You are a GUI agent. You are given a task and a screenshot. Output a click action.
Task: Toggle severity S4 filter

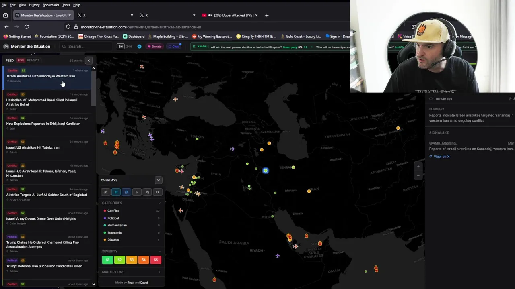144,260
